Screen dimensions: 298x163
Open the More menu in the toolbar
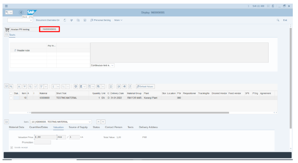tap(118, 20)
